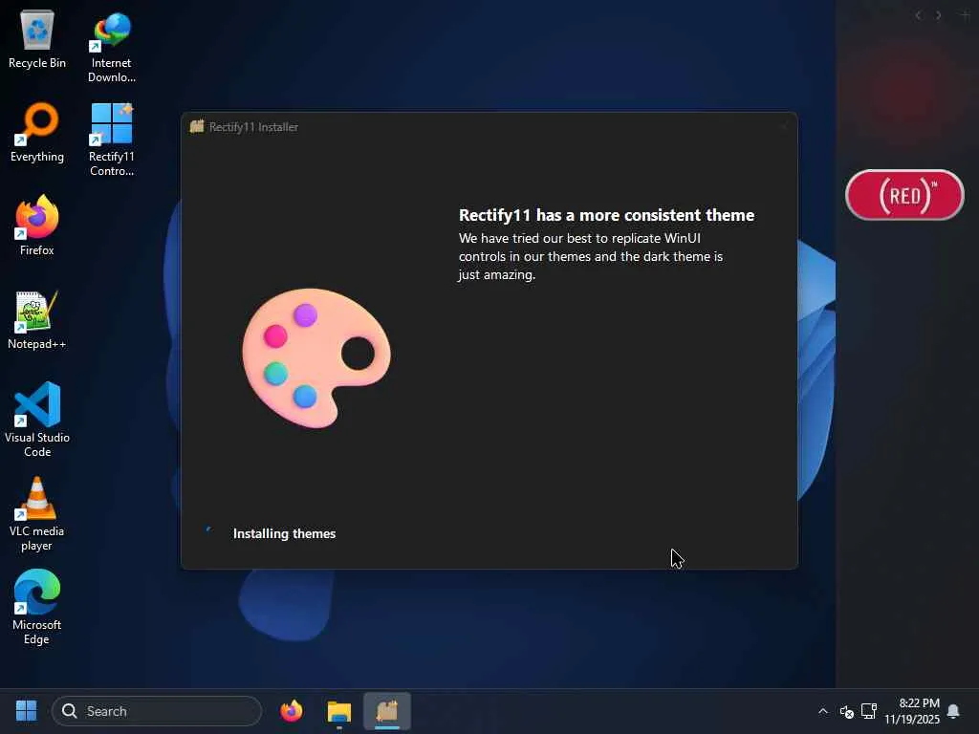Select Visual Studio Code desktop shortcut

37,420
